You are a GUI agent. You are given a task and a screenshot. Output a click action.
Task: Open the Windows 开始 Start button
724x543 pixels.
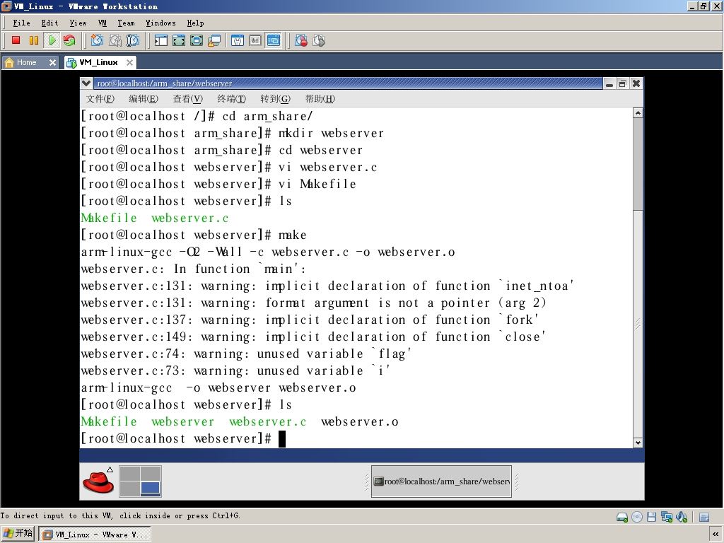18,534
